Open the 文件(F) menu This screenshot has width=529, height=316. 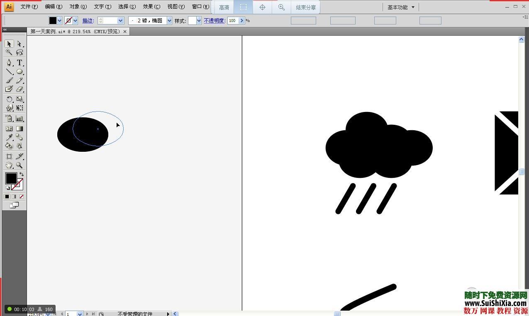[x=29, y=7]
